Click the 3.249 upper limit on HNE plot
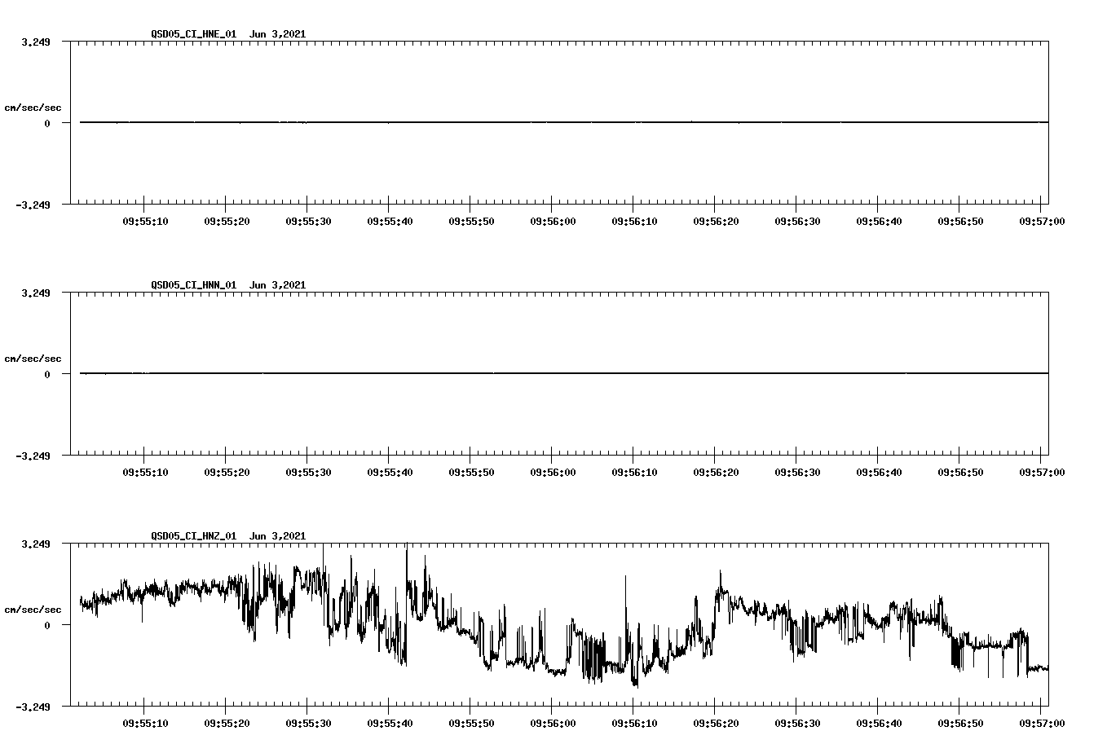The image size is (1107, 753). pos(36,42)
